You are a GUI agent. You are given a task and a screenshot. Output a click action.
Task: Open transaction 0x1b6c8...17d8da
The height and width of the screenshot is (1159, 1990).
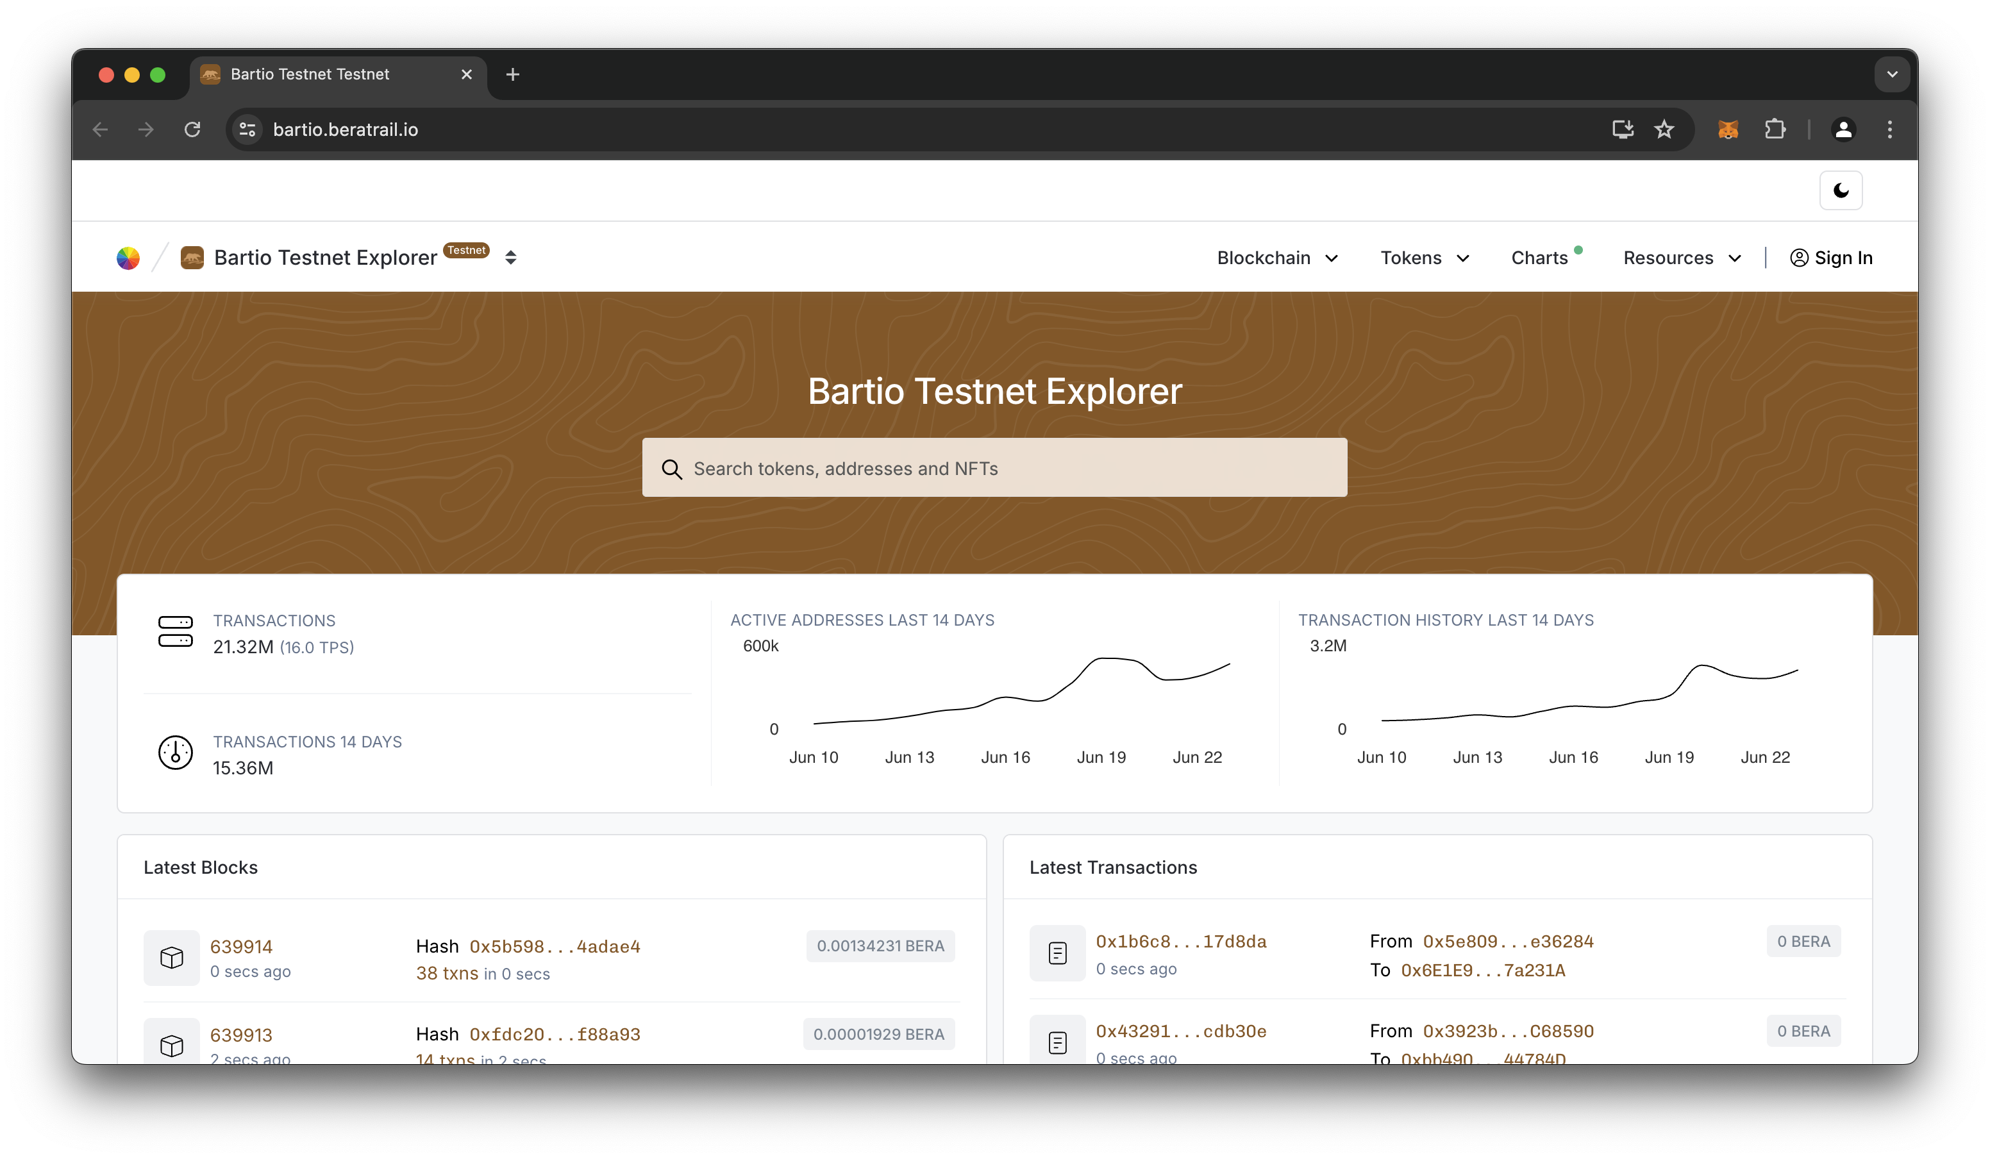(x=1180, y=941)
